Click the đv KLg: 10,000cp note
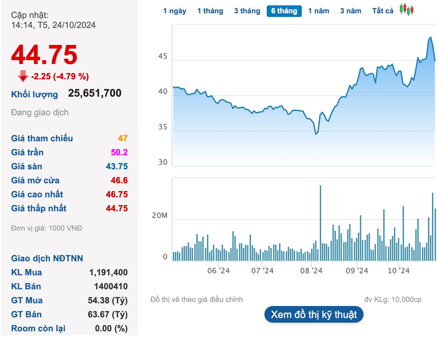This screenshot has width=438, height=340. tap(393, 300)
